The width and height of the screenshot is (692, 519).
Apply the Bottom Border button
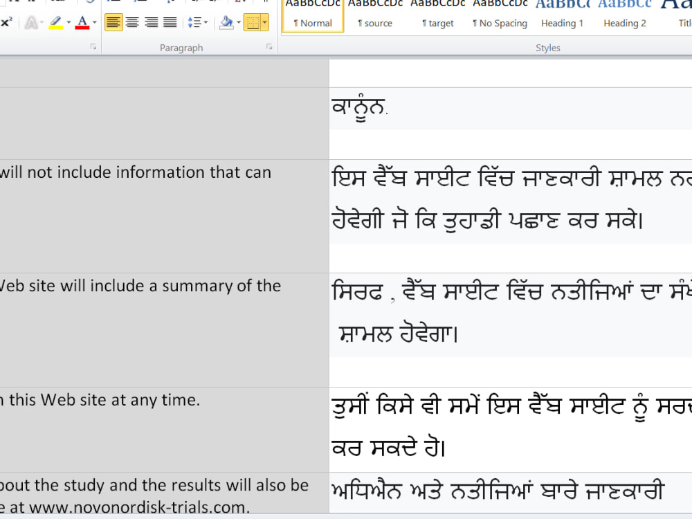coord(253,22)
